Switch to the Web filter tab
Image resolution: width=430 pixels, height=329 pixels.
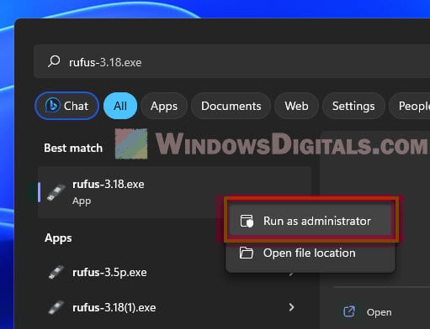coord(296,106)
